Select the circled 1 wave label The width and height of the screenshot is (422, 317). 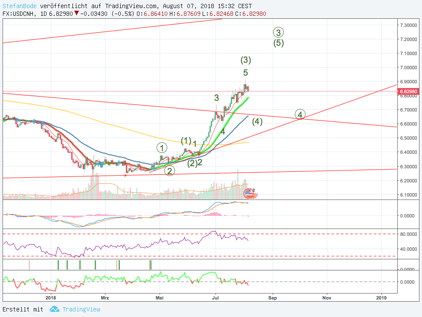(162, 148)
